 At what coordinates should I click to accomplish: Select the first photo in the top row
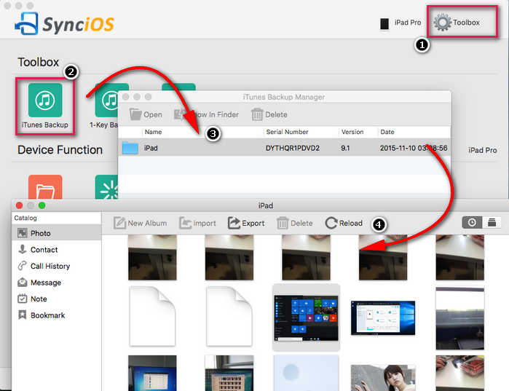tap(153, 257)
